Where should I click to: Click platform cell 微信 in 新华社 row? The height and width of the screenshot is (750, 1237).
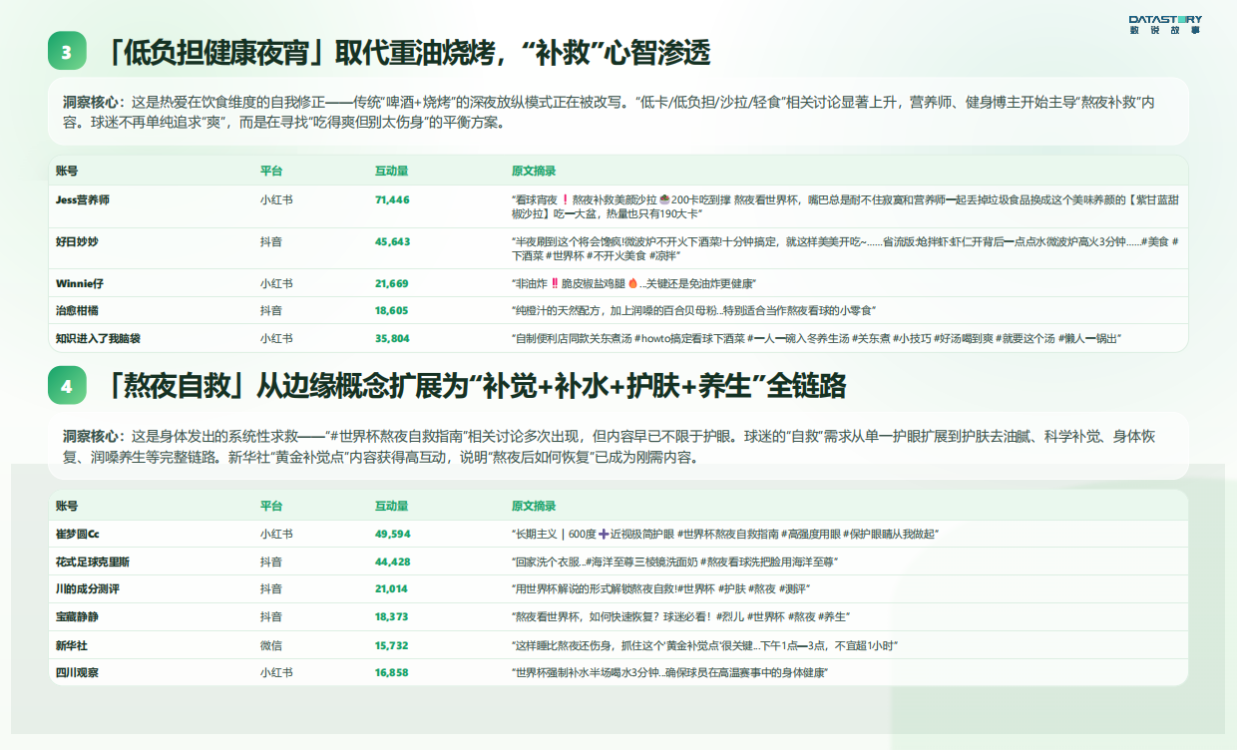(271, 646)
